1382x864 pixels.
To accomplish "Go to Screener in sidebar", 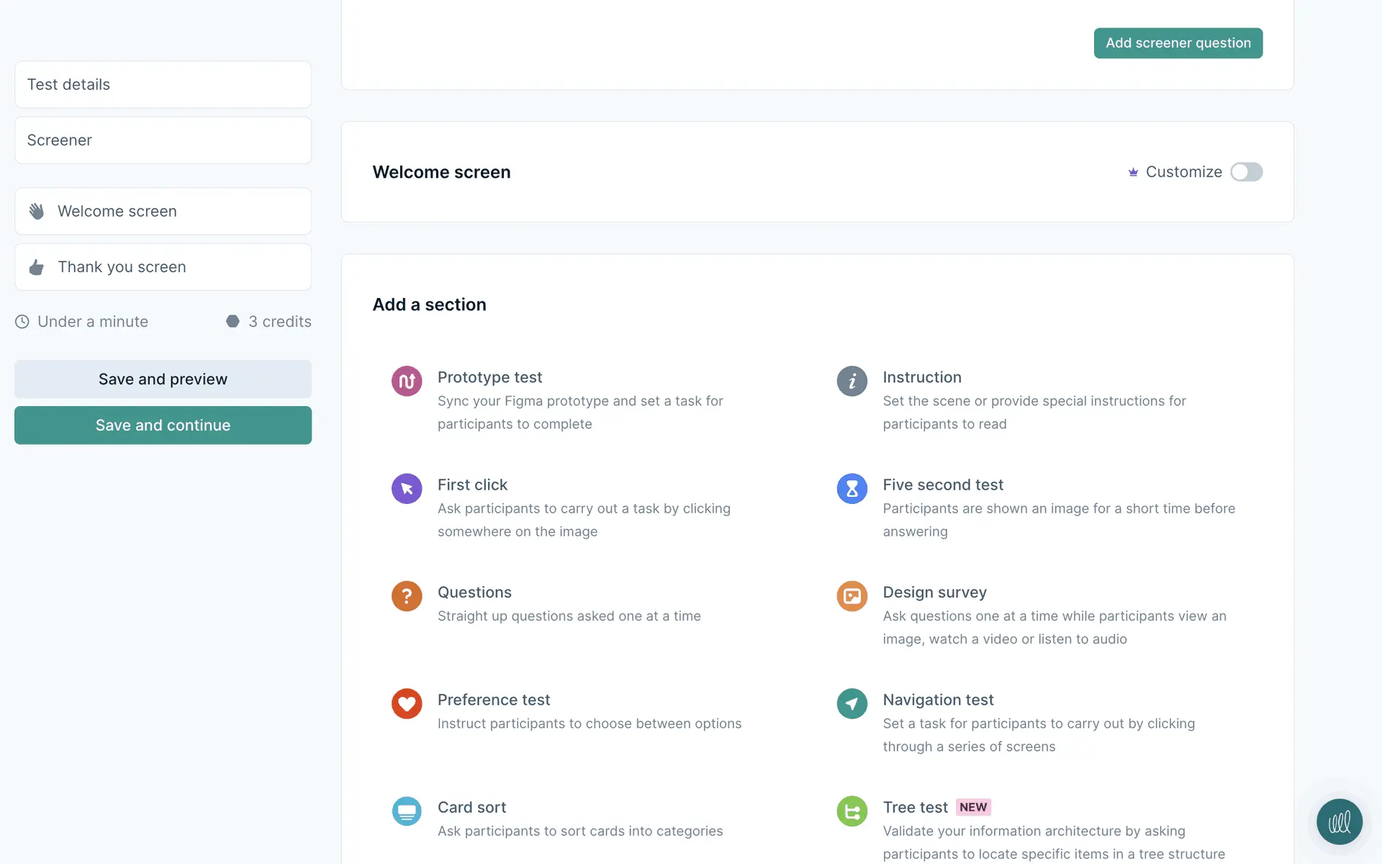I will click(163, 140).
